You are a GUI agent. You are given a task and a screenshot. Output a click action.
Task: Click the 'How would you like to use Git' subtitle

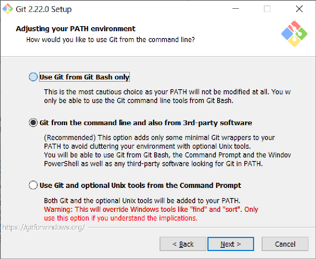tap(110, 40)
